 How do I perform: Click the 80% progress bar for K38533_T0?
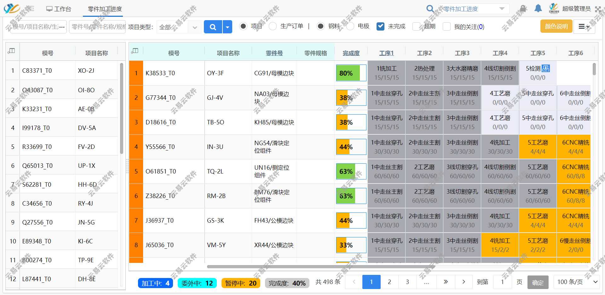point(351,73)
